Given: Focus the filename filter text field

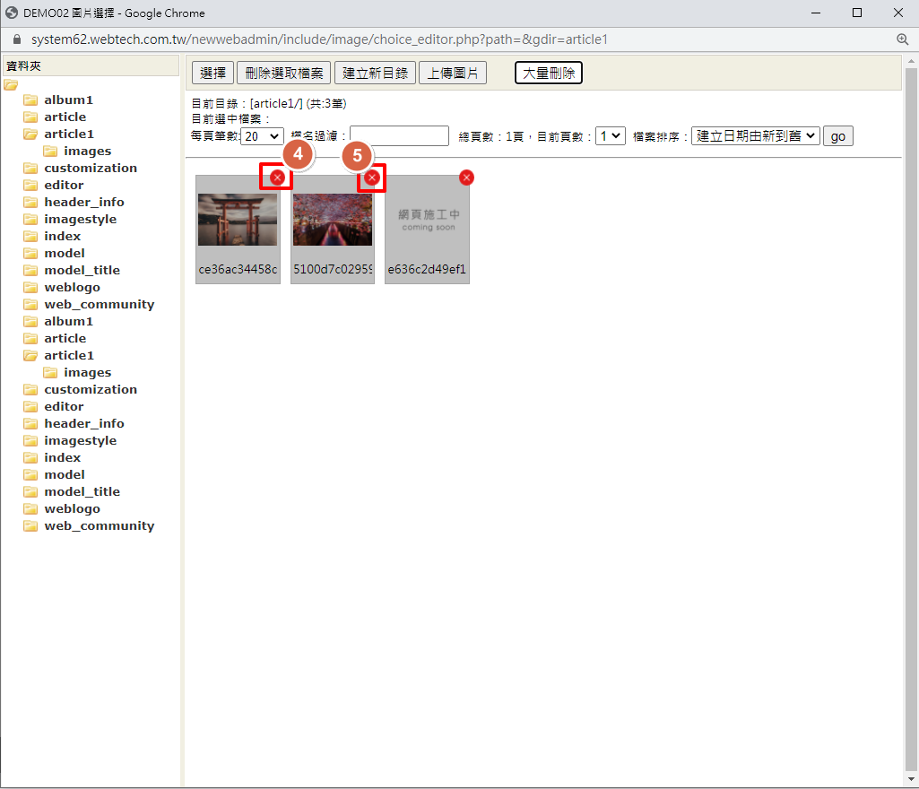Looking at the screenshot, I should click(399, 136).
